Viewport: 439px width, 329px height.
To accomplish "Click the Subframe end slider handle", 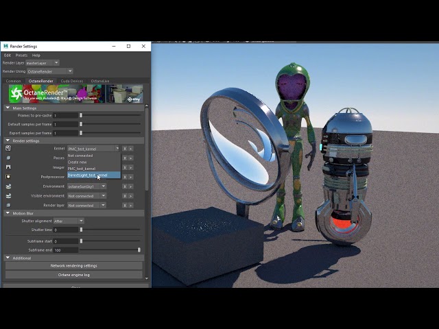I will [139, 249].
